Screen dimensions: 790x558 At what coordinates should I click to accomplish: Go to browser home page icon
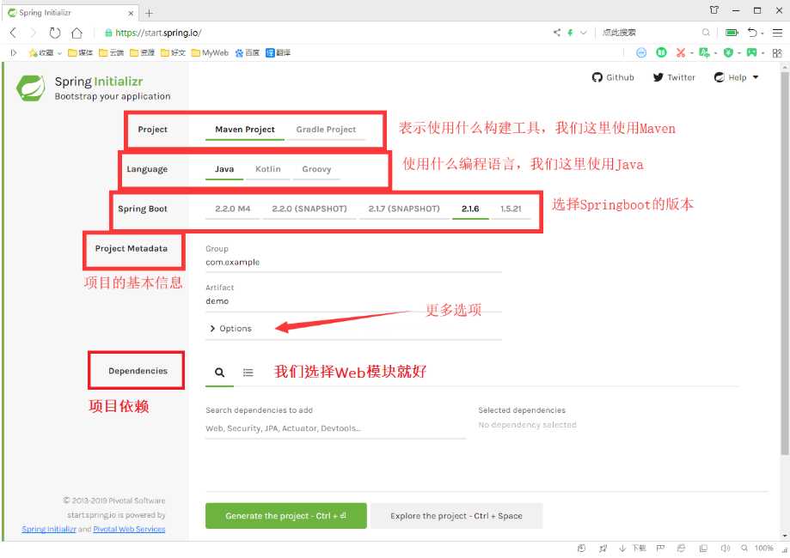pyautogui.click(x=77, y=33)
